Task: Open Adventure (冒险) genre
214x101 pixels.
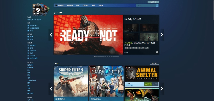Action: click(x=29, y=75)
